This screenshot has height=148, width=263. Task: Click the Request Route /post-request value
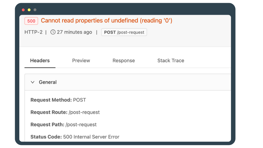coord(84,112)
